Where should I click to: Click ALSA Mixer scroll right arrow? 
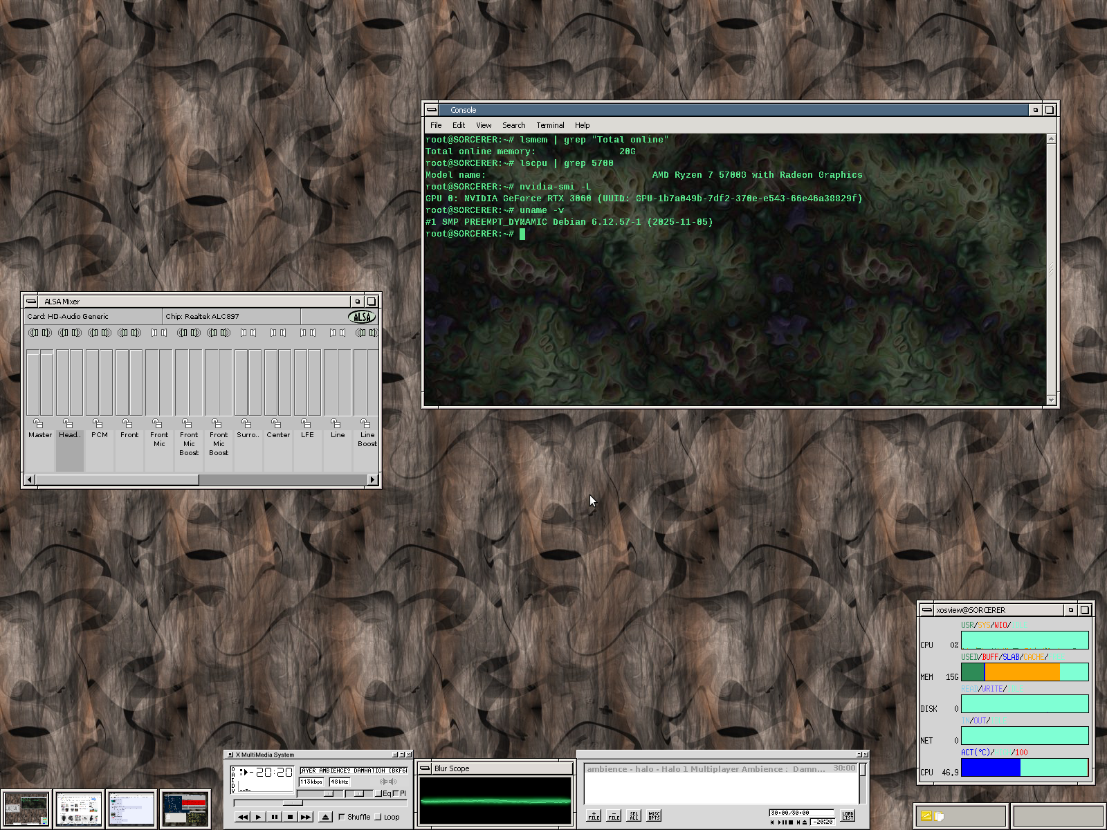coord(373,479)
